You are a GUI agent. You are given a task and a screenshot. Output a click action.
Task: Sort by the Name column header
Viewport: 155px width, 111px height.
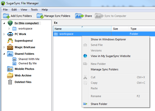(x=82, y=29)
